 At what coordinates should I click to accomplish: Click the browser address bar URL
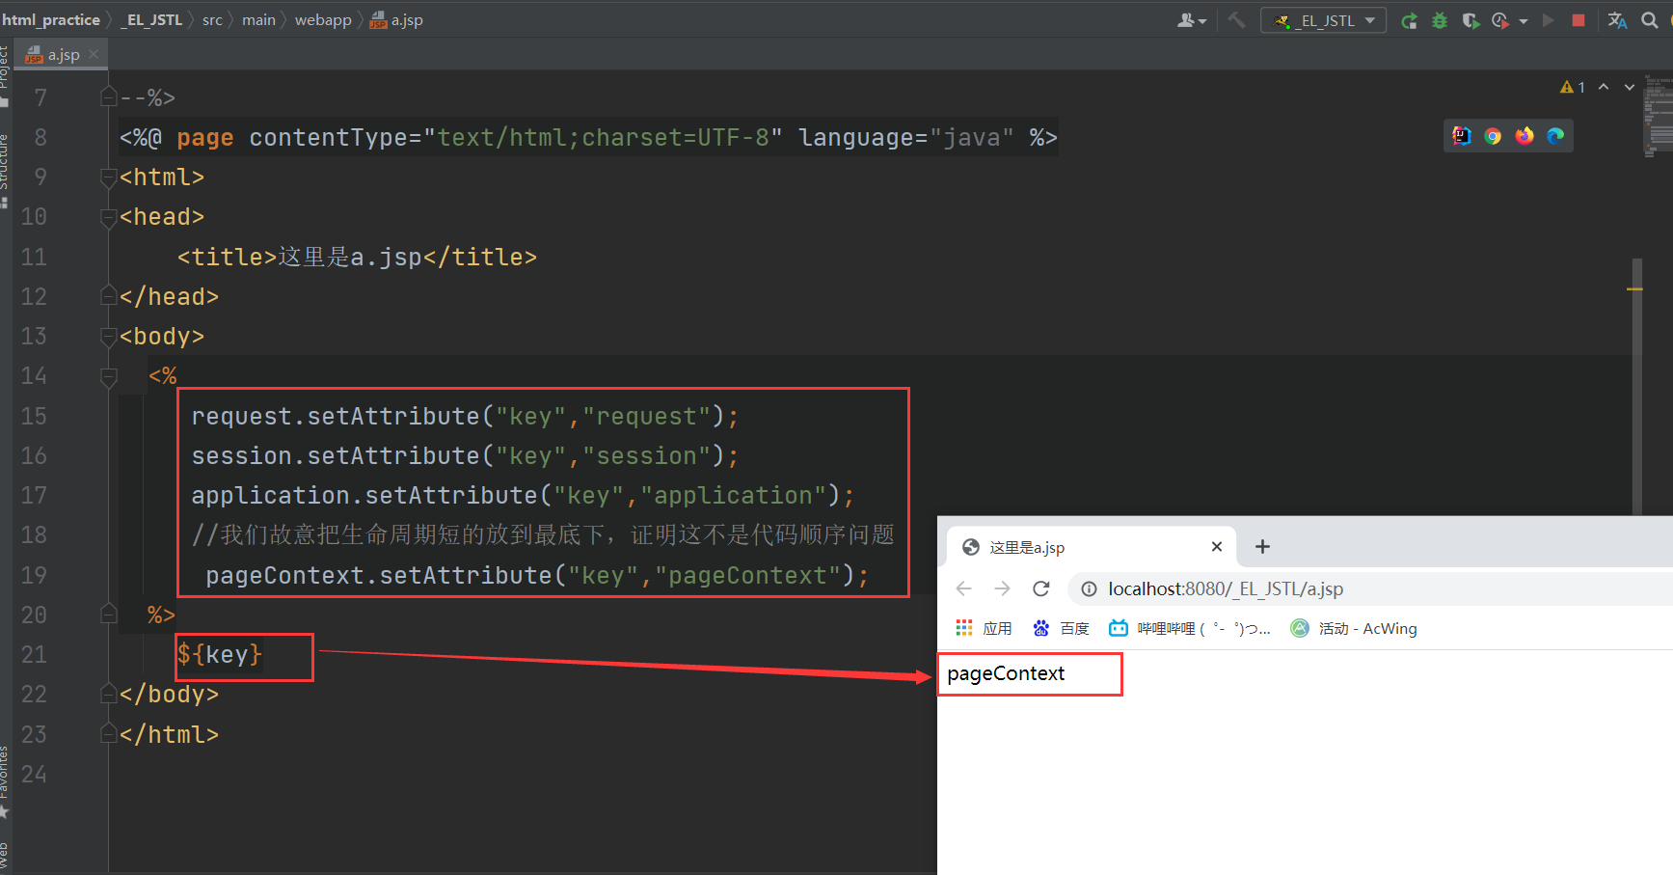tap(1226, 588)
